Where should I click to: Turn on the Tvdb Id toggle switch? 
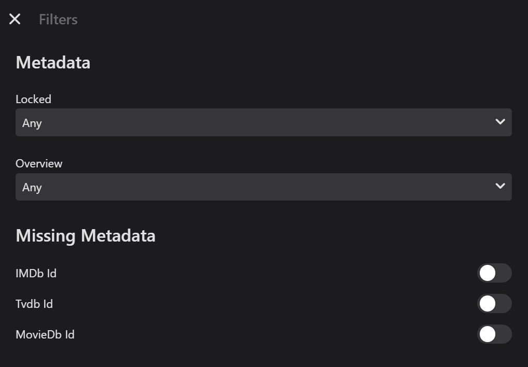pos(494,304)
